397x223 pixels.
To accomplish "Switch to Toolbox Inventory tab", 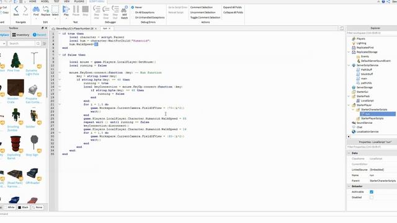I will pyautogui.click(x=20, y=35).
